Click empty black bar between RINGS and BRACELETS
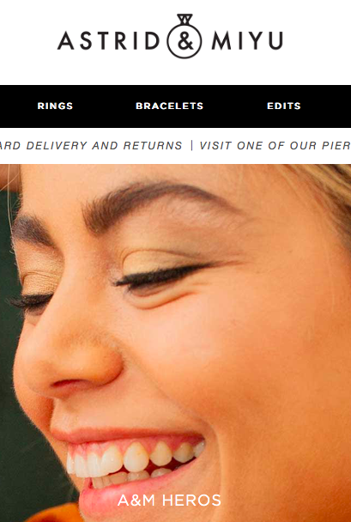The height and width of the screenshot is (522, 351). pos(104,106)
